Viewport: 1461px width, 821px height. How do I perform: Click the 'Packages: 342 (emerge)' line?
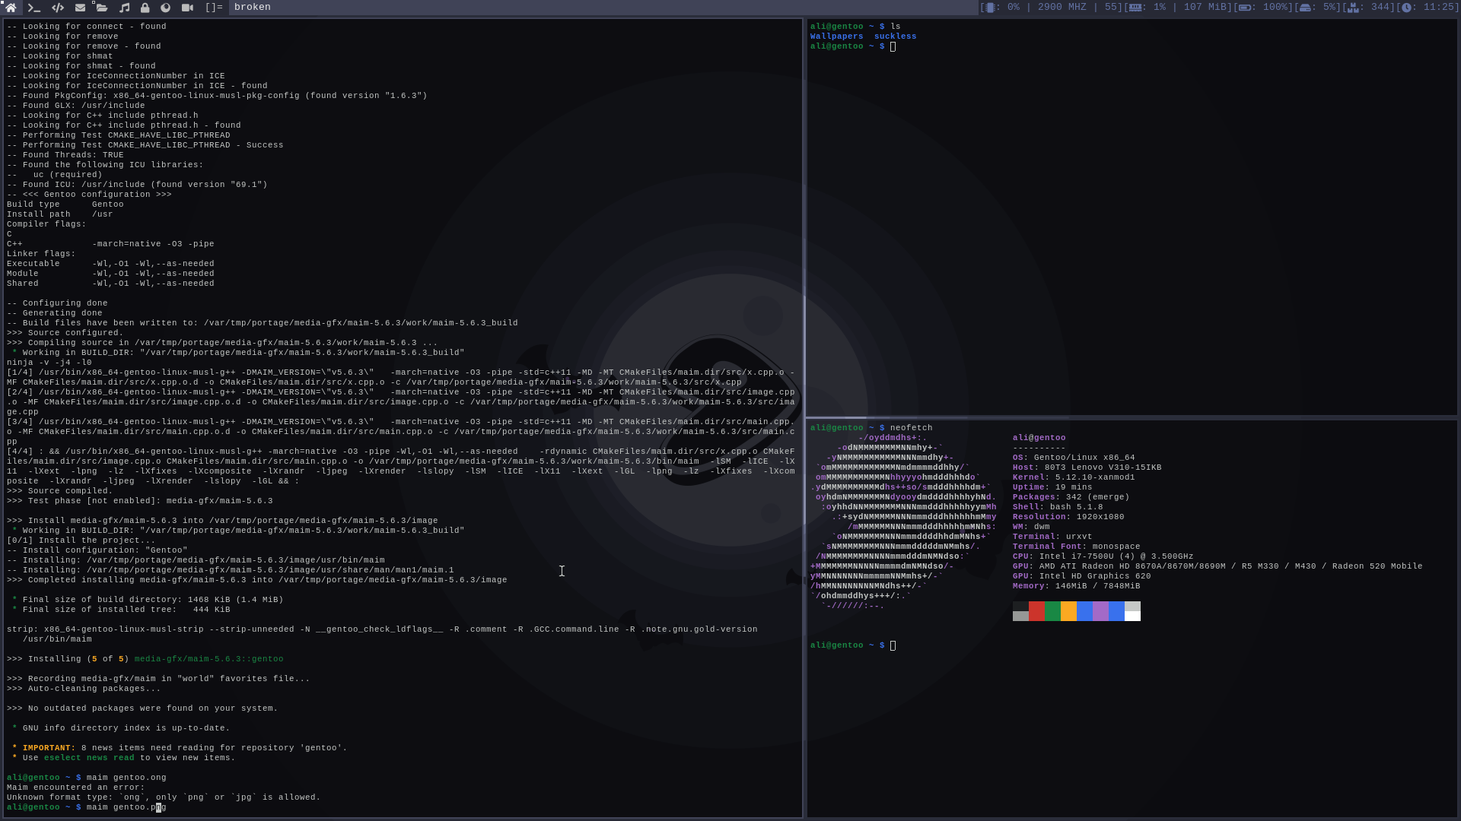[x=1071, y=497]
